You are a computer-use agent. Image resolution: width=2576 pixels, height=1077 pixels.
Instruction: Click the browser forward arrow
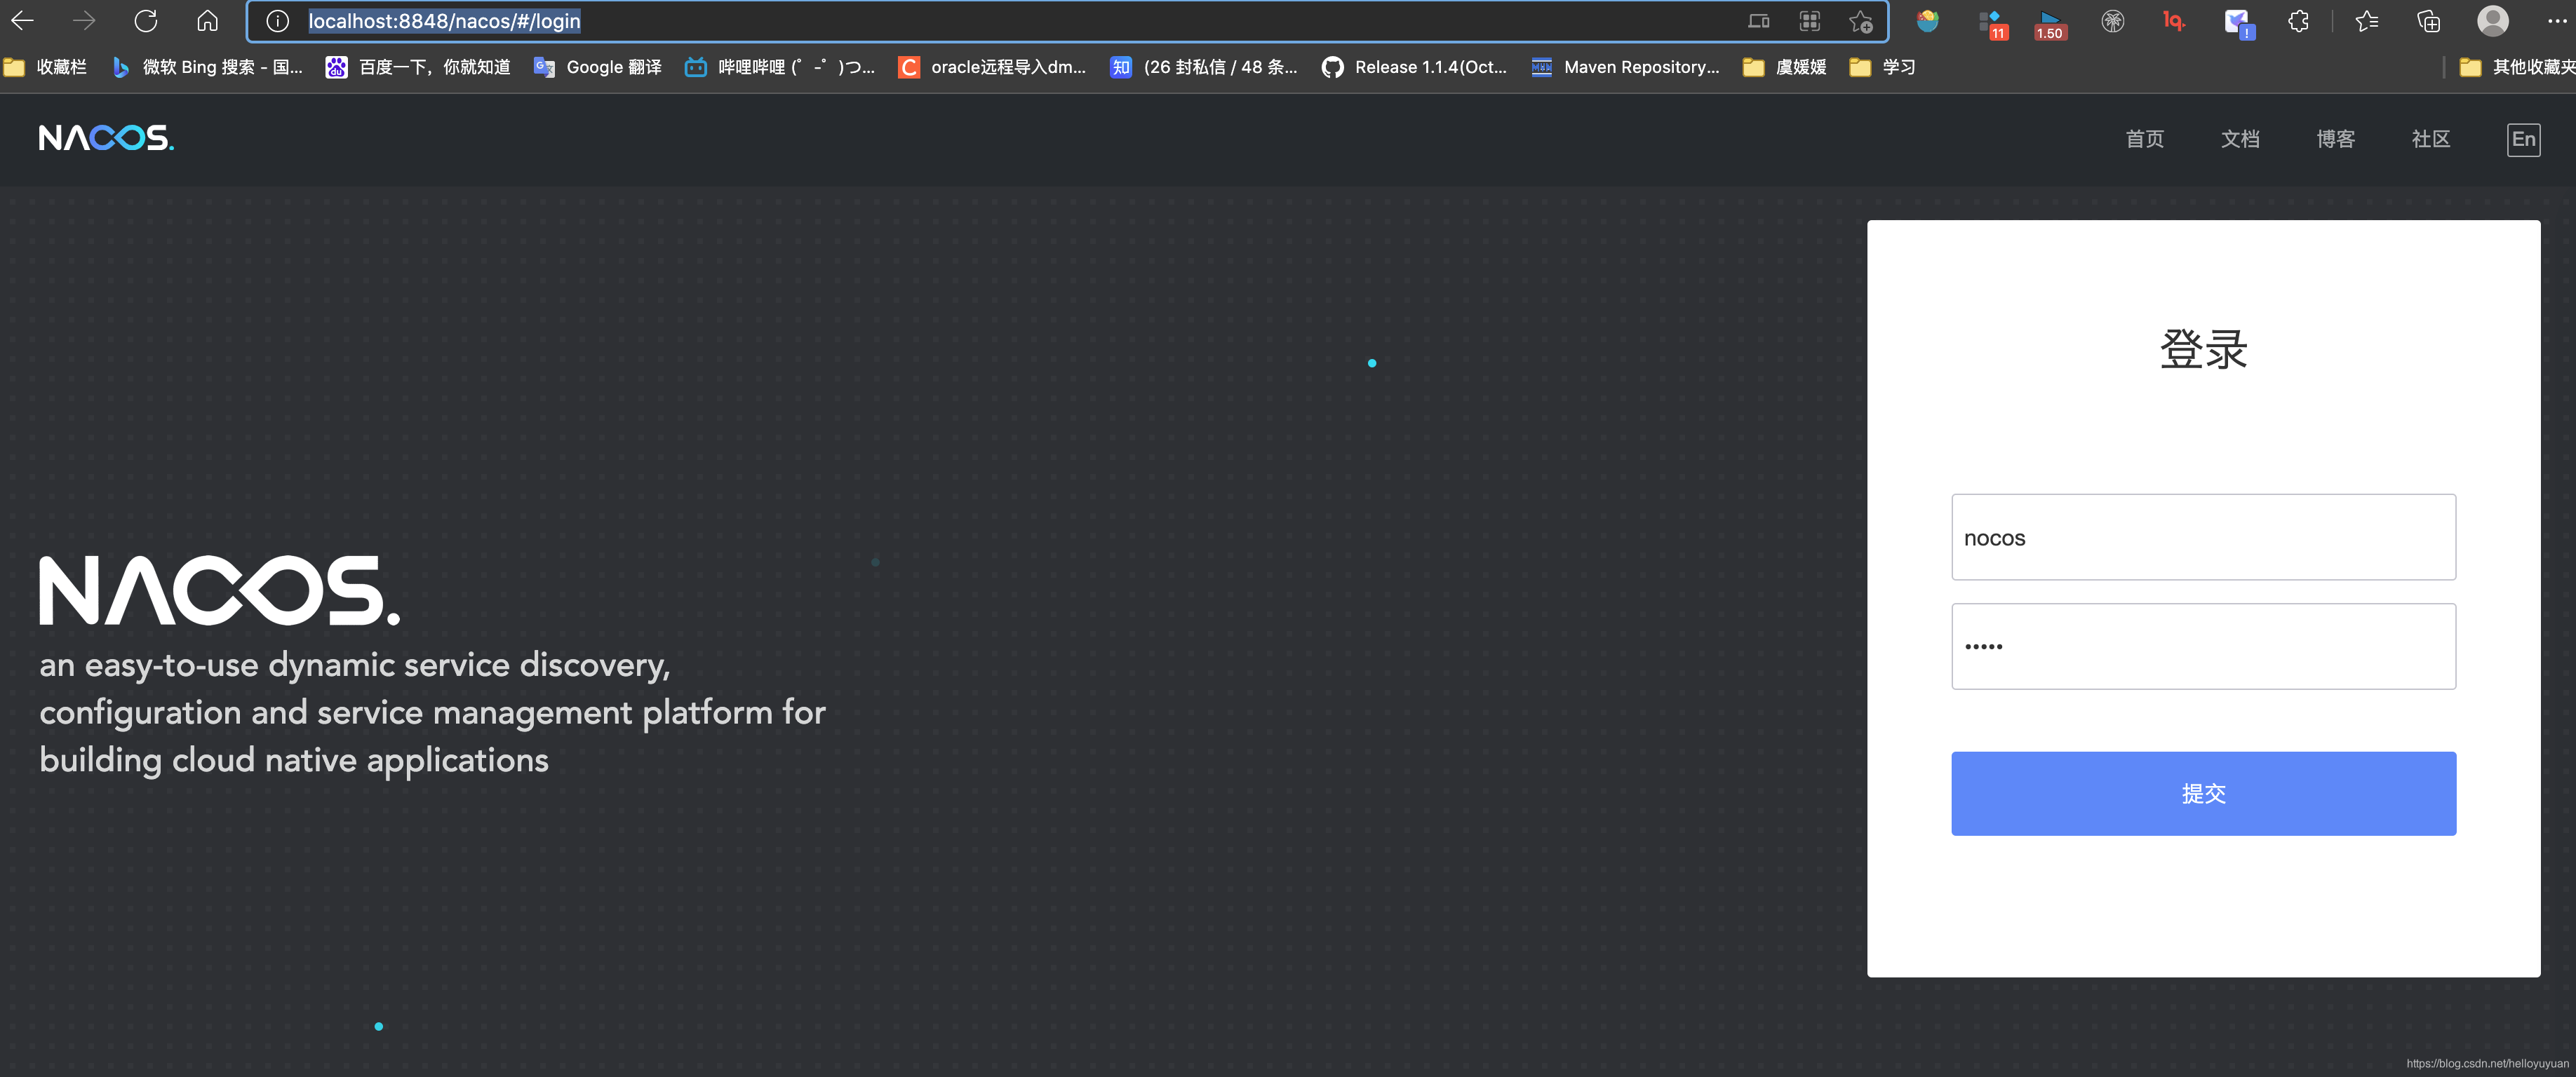click(84, 21)
